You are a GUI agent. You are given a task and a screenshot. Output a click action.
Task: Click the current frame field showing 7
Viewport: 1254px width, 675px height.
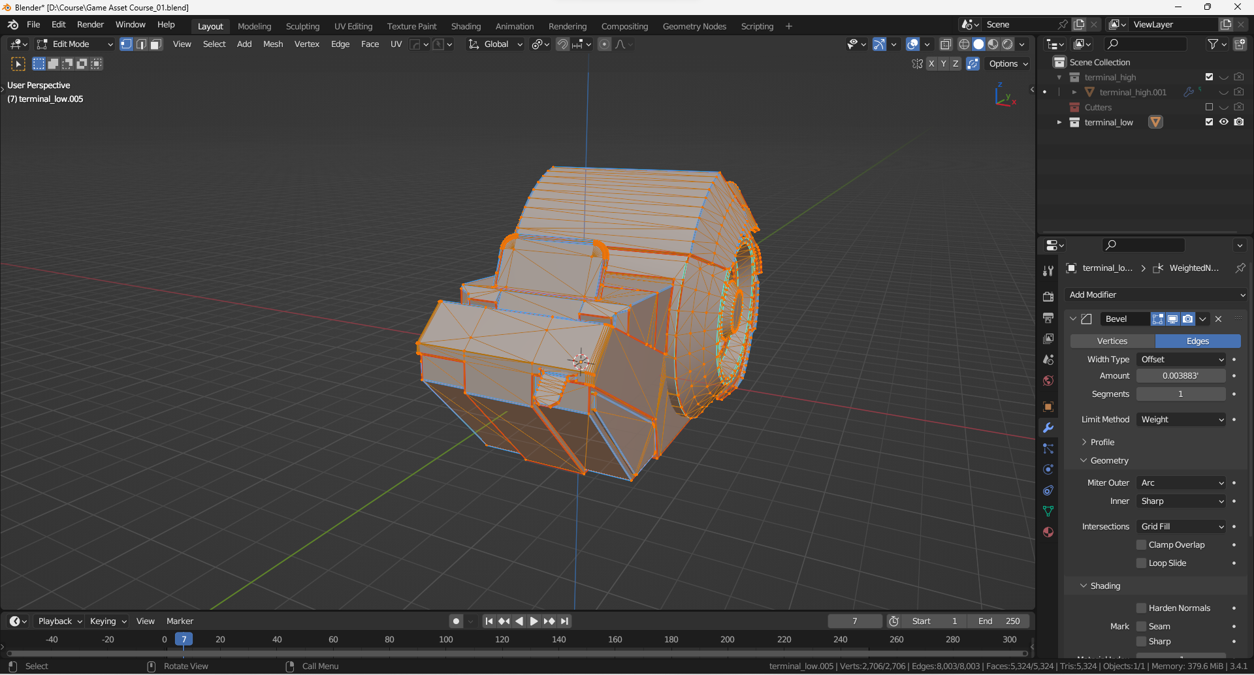[855, 621]
